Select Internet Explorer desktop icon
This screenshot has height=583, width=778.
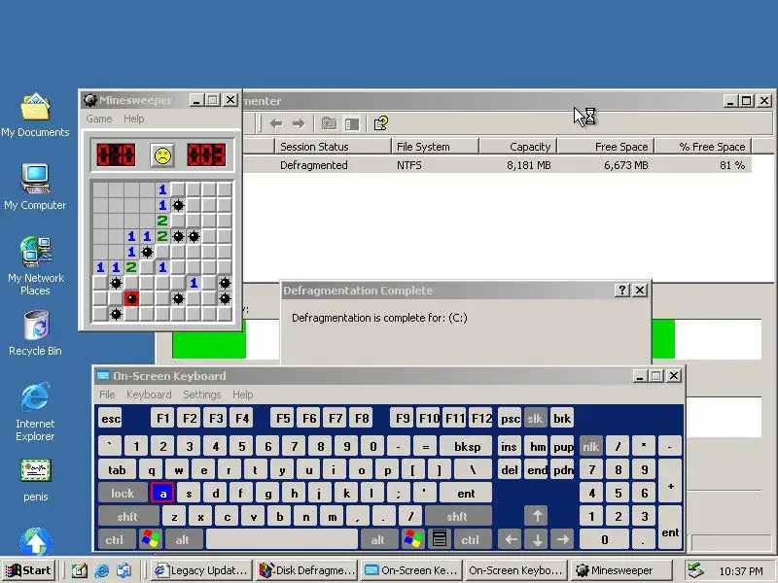[x=35, y=411]
